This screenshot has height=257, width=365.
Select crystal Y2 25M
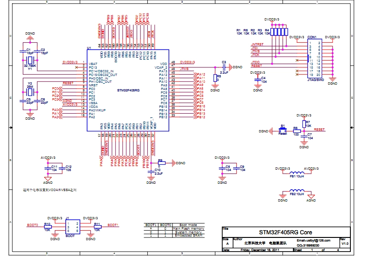pyautogui.click(x=30, y=92)
